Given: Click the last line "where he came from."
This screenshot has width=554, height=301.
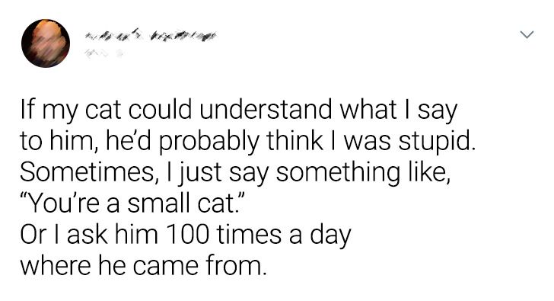Looking at the screenshot, I should 142,266.
